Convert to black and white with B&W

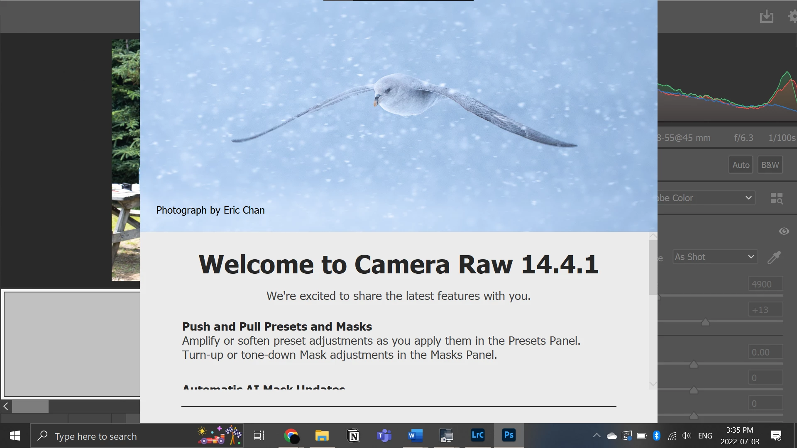tap(770, 165)
